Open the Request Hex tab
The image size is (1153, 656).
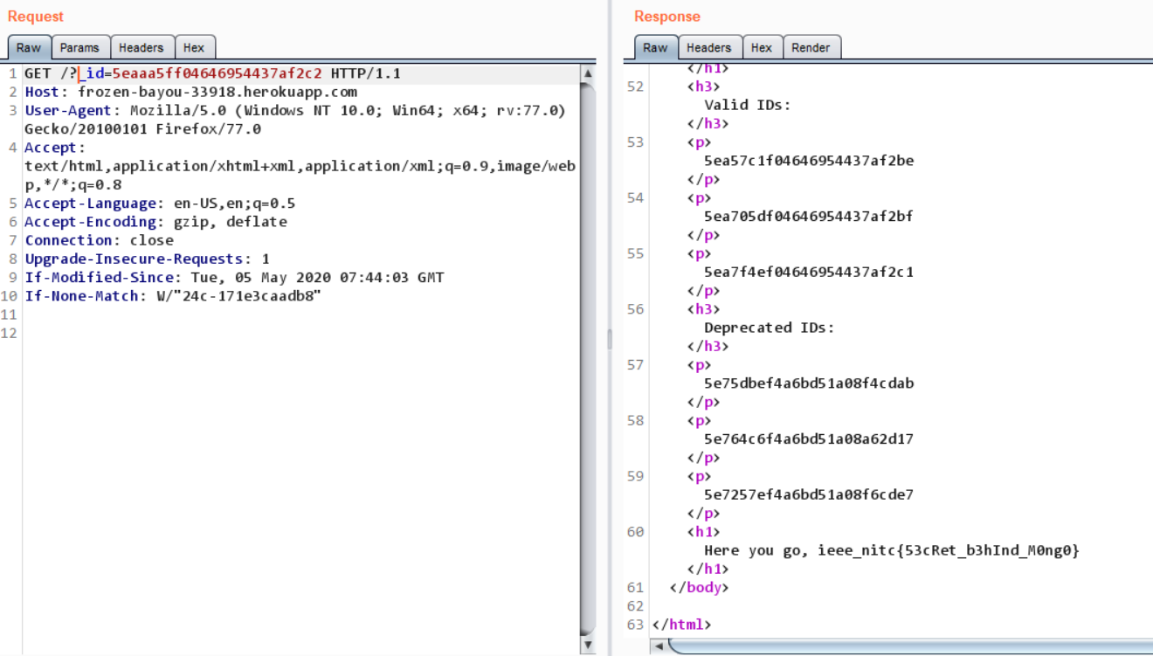click(x=194, y=47)
